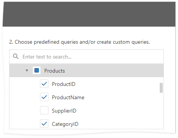Uncheck the ProductID checkbox

pos(44,84)
